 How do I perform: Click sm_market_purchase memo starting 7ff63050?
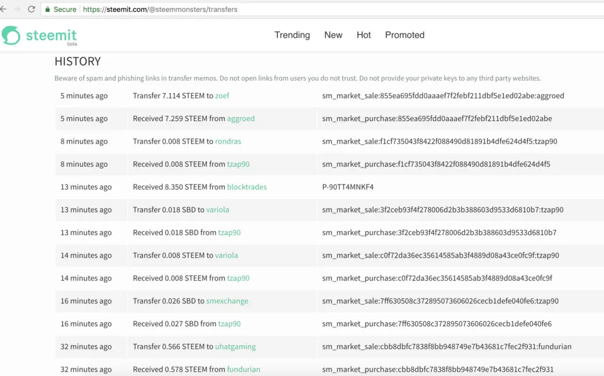pos(437,324)
